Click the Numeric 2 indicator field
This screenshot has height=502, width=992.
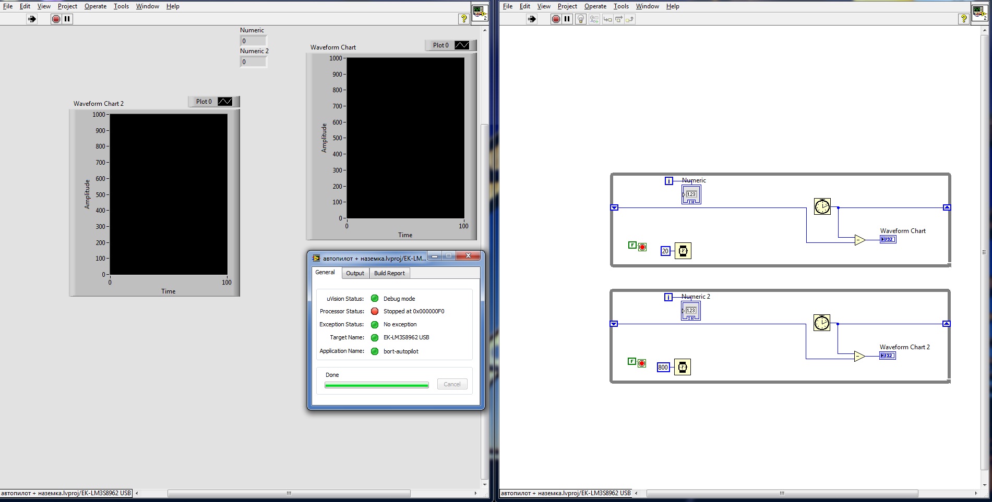[x=253, y=62]
